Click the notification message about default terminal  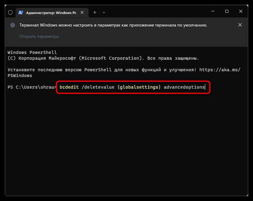point(113,25)
